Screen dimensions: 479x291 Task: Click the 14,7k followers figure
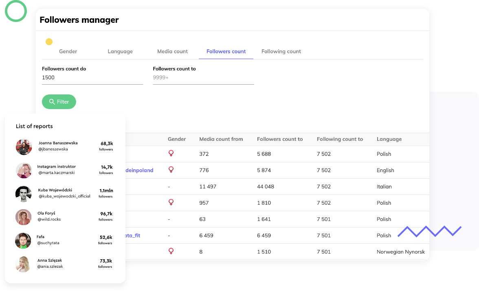[107, 167]
